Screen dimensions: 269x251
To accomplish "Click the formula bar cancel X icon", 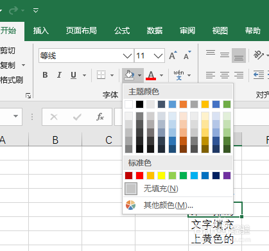I will pos(54,117).
